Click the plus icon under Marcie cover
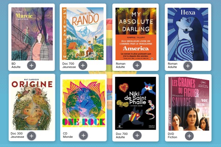 coord(31,65)
